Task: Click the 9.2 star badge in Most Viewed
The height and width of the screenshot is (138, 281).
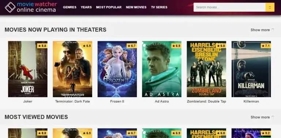Action: [266, 133]
